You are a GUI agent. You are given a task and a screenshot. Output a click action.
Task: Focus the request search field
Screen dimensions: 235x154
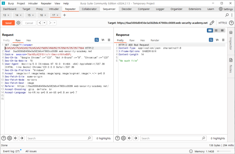[x=59, y=138]
